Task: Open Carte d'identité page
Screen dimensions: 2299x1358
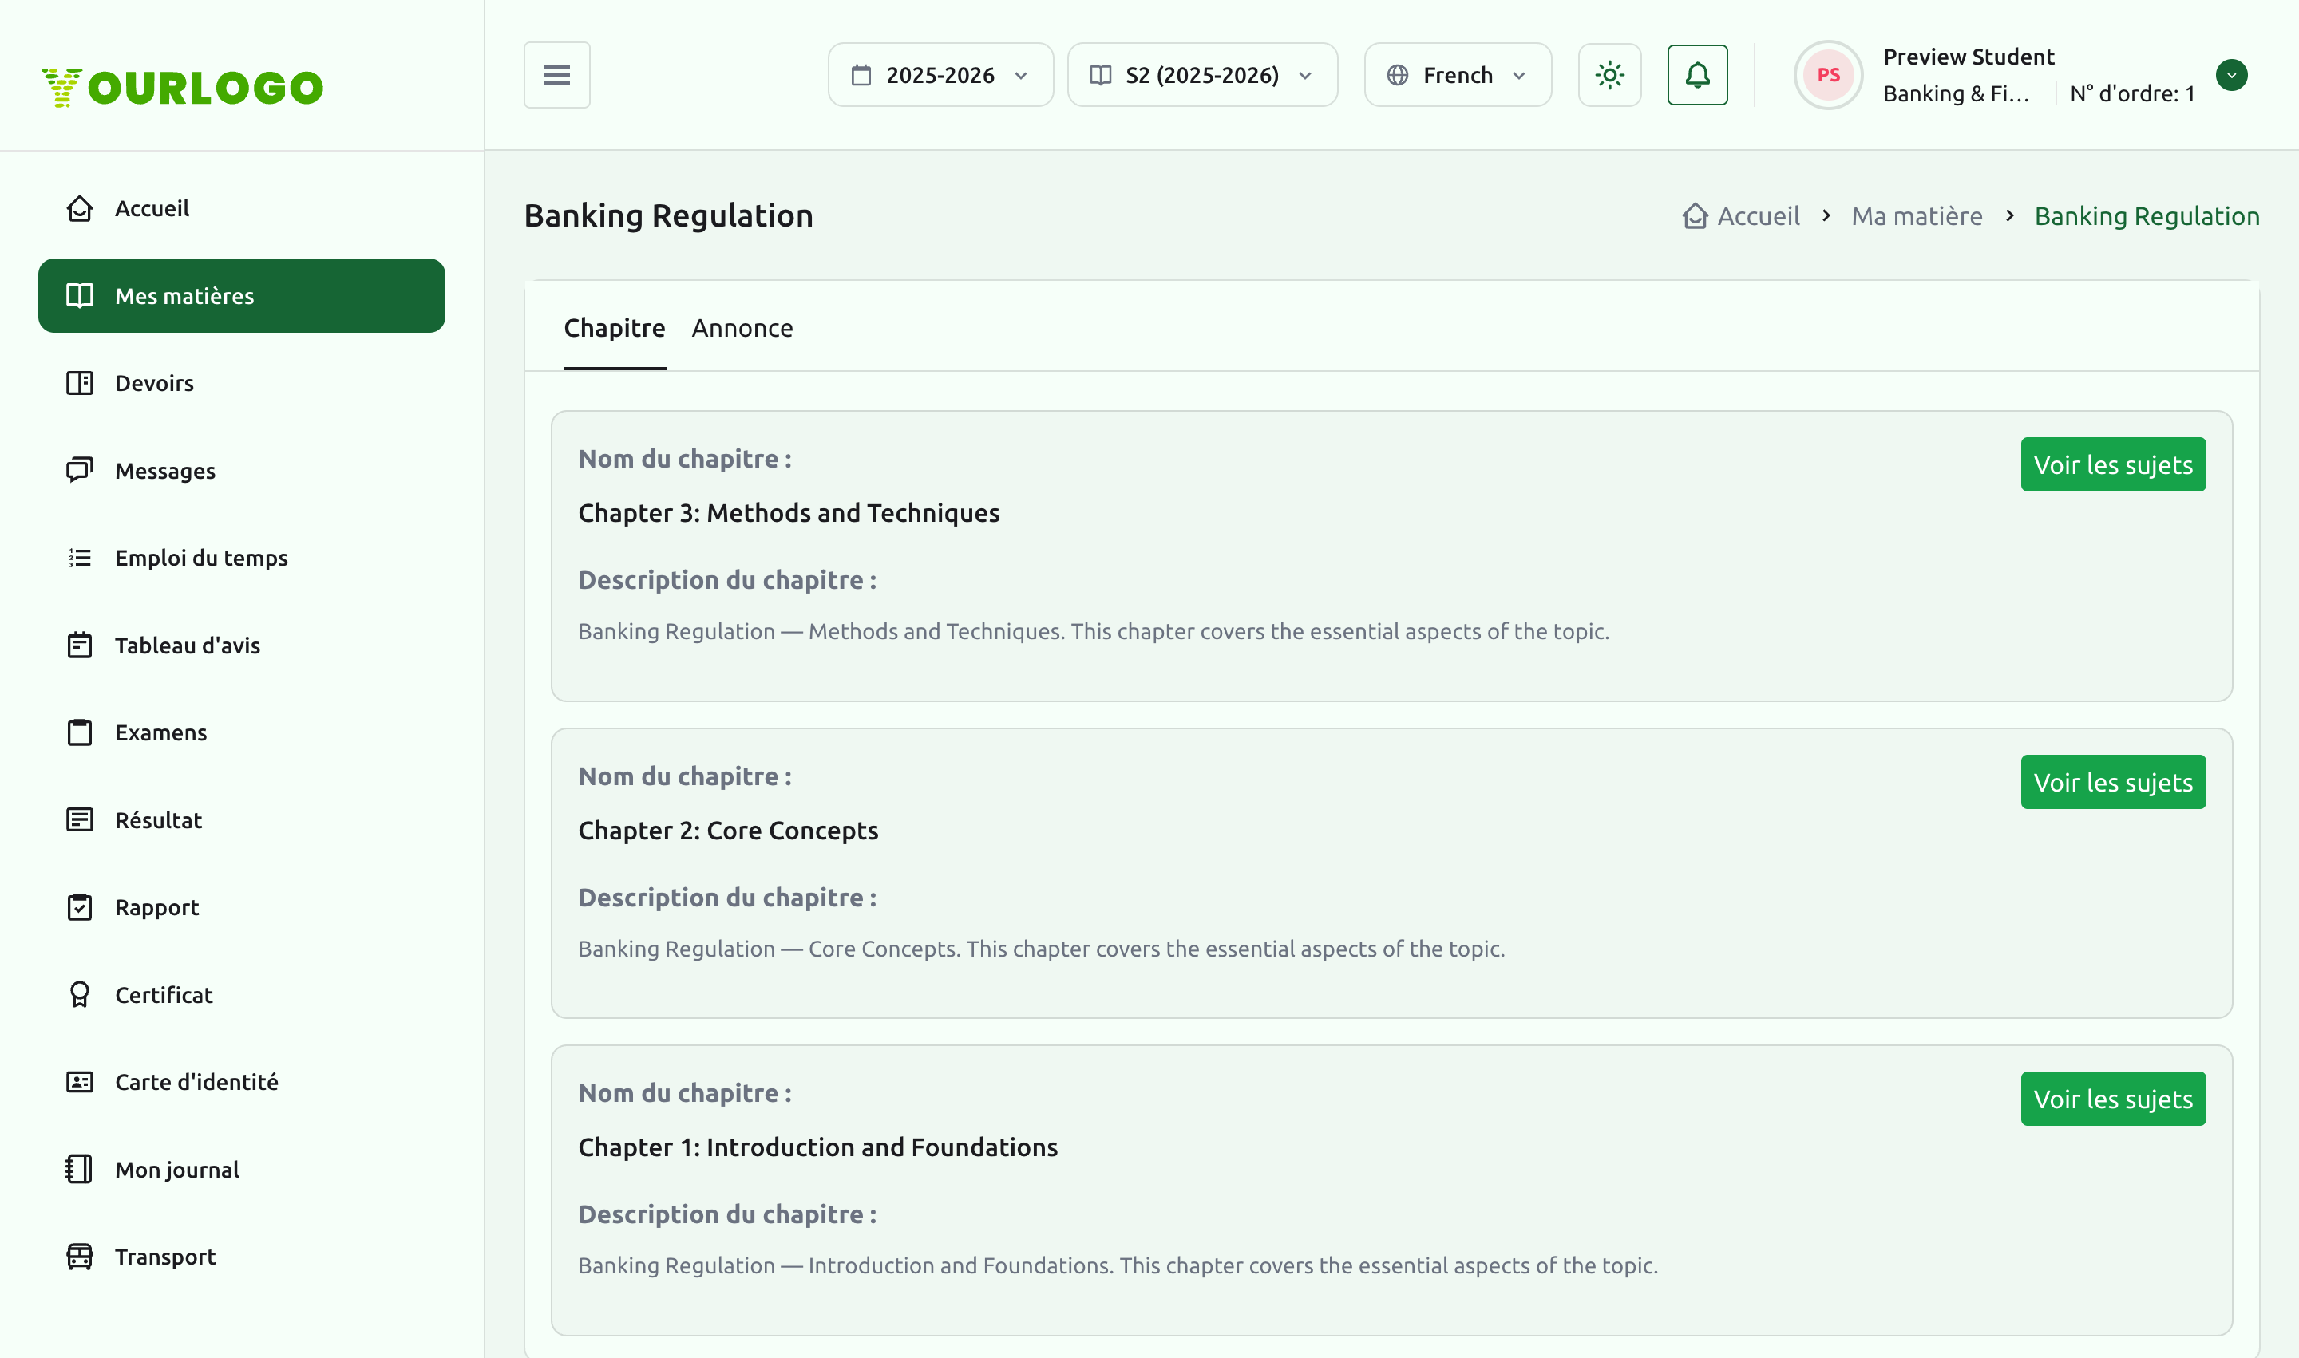Action: (242, 1083)
